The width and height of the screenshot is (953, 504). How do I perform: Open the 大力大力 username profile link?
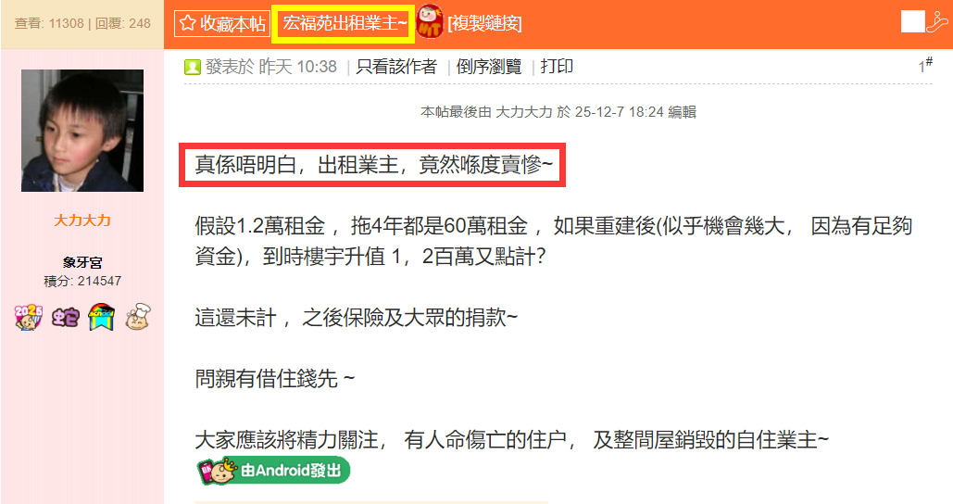[82, 220]
